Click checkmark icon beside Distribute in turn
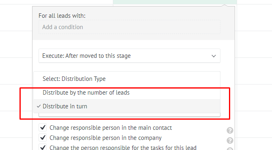The width and height of the screenshot is (272, 150). point(39,106)
